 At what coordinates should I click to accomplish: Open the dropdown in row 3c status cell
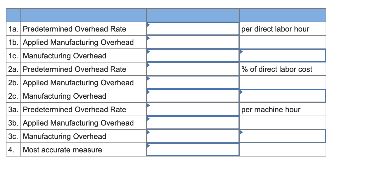pyautogui.click(x=241, y=131)
